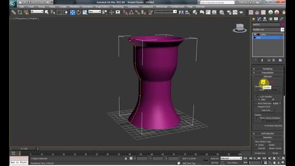Select the Link tool in main toolbar

coord(13,12)
